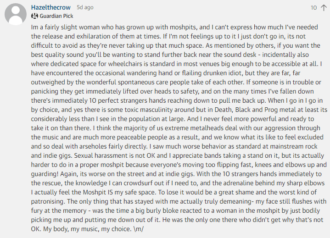
Task: Click the recommend up-arrow icon
Action: click(323, 8)
